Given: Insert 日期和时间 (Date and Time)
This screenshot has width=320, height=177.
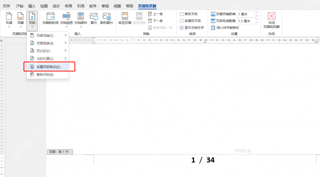Looking at the screenshot, I should [50, 18].
